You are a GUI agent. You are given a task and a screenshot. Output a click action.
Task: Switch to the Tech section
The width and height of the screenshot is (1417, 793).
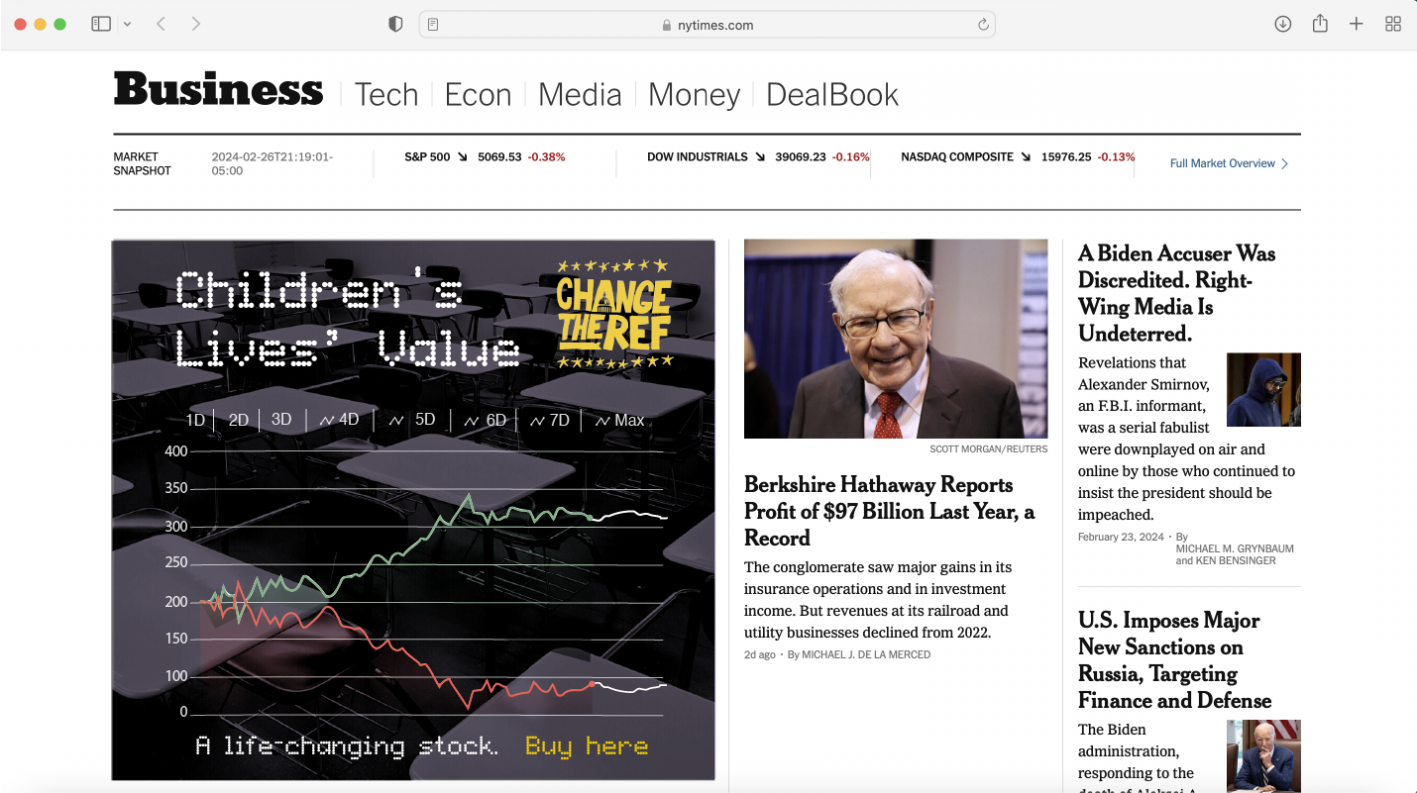pyautogui.click(x=386, y=95)
